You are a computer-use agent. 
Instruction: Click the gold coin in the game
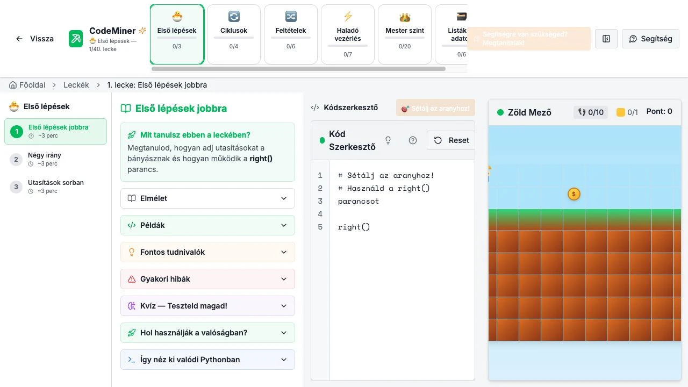point(574,194)
